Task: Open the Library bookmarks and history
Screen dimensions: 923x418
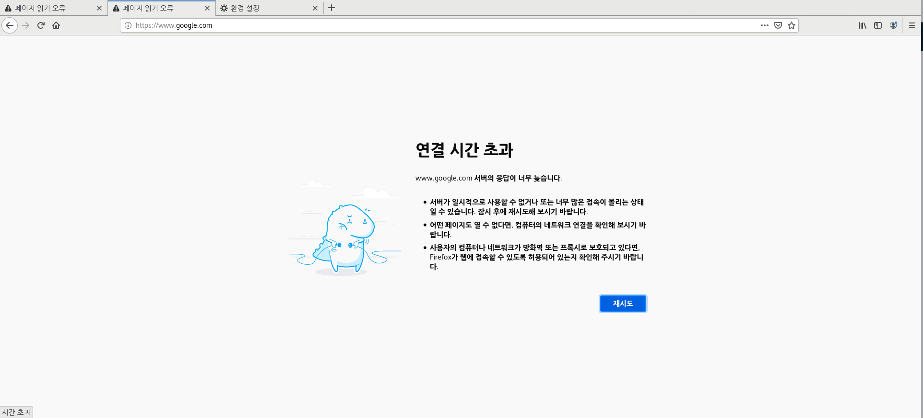Action: [x=863, y=25]
